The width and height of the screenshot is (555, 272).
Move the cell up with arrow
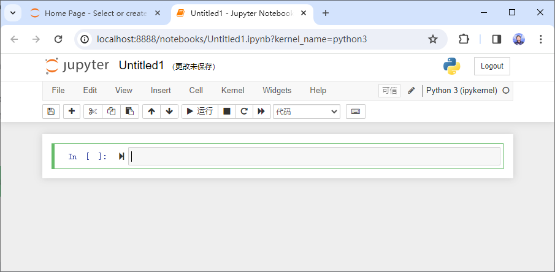(x=151, y=111)
